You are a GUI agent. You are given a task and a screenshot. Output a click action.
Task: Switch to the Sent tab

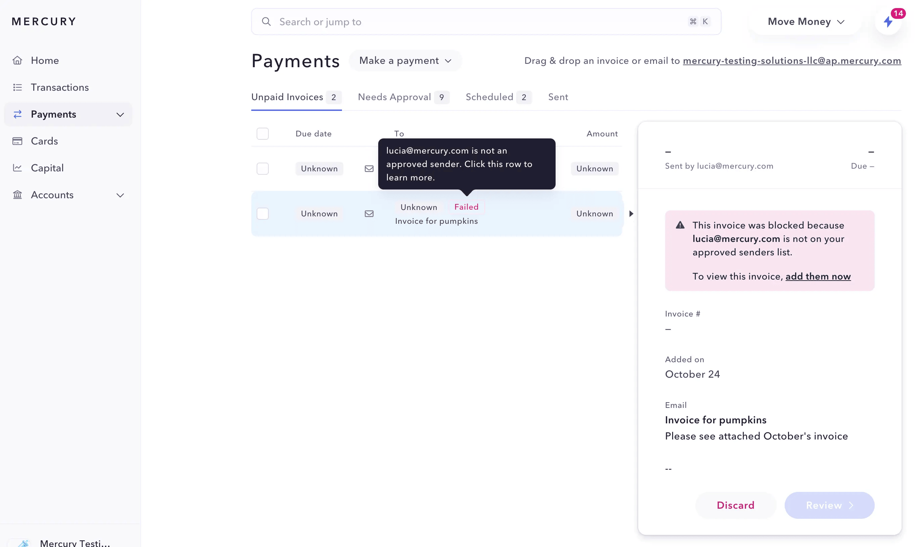pyautogui.click(x=558, y=97)
